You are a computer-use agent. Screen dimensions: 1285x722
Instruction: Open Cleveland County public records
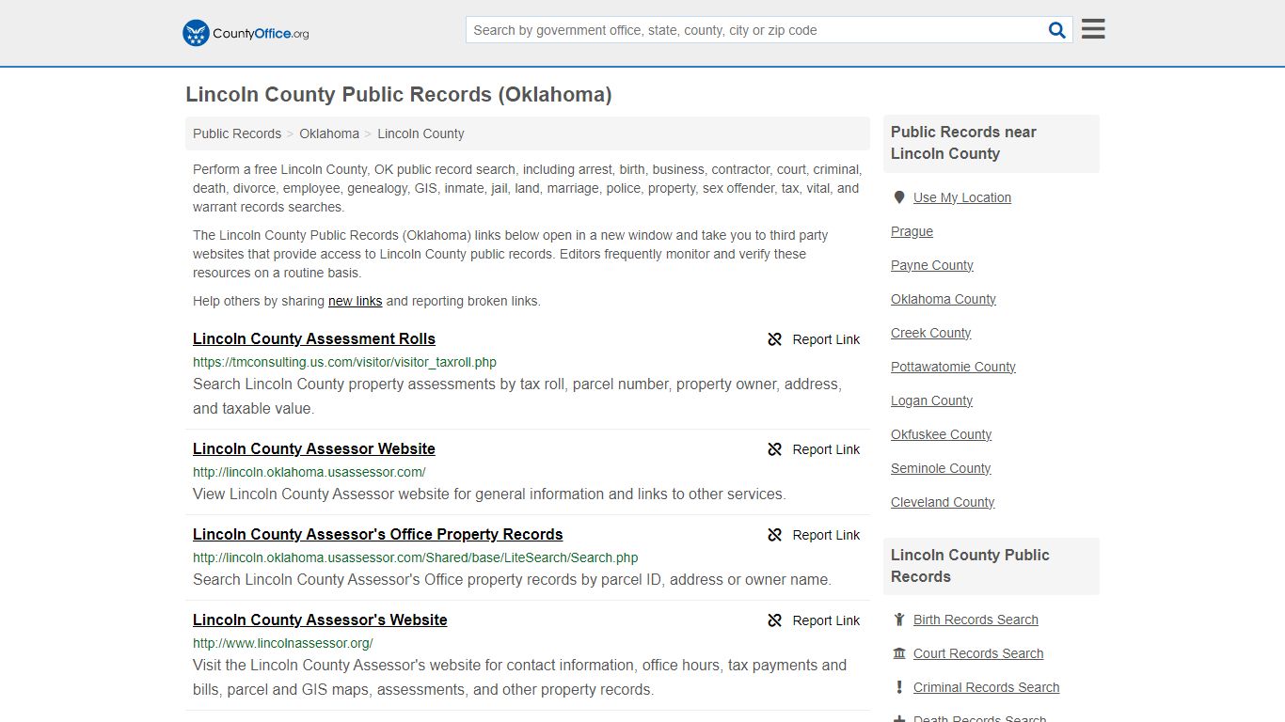(x=943, y=502)
